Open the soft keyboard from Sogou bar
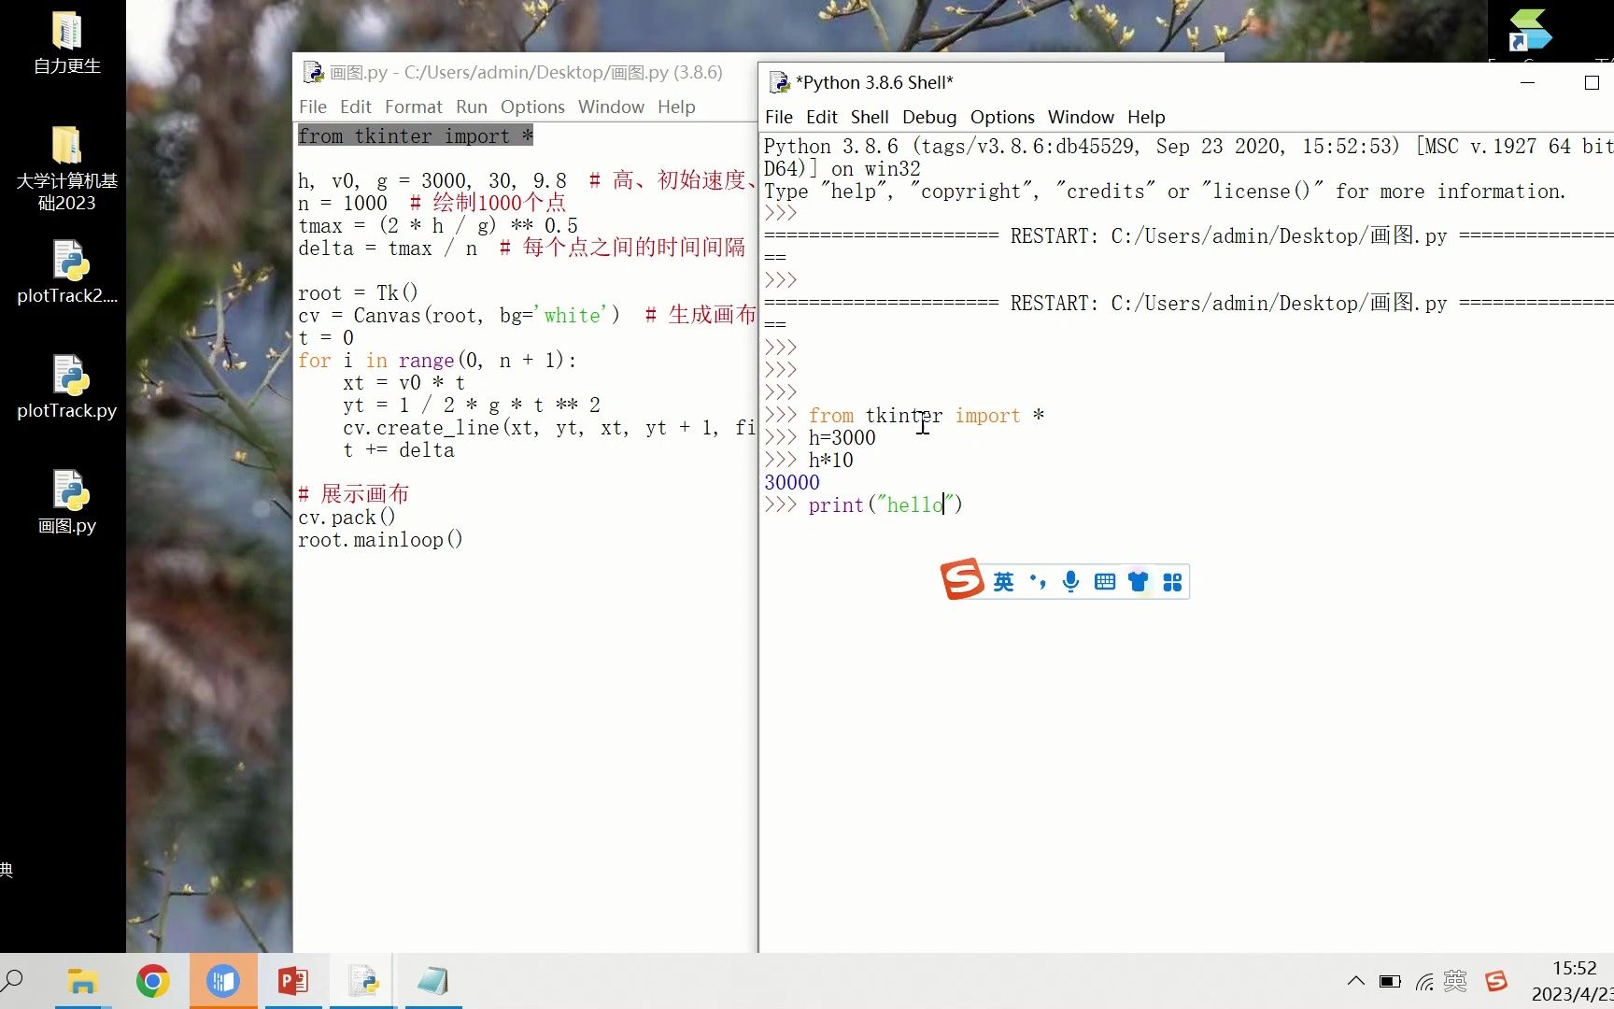 tap(1105, 582)
